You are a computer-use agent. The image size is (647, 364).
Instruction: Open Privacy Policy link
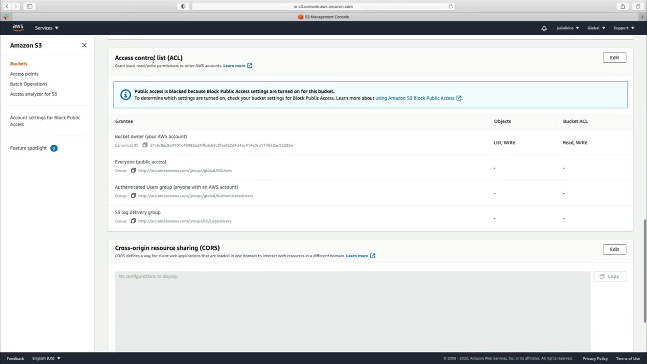[595, 358]
